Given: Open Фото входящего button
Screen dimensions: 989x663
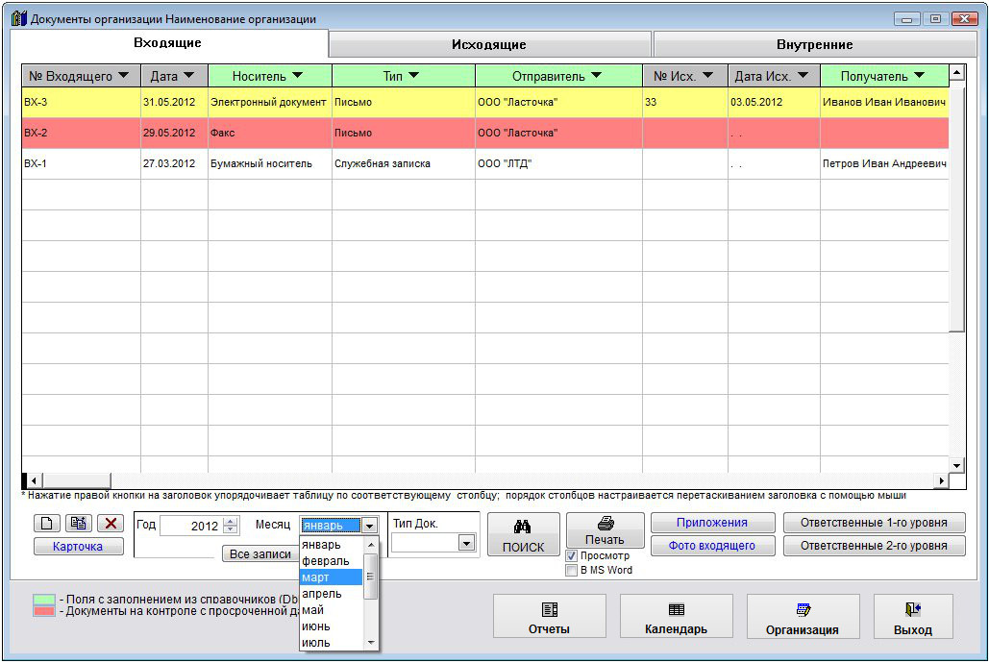Looking at the screenshot, I should [712, 546].
